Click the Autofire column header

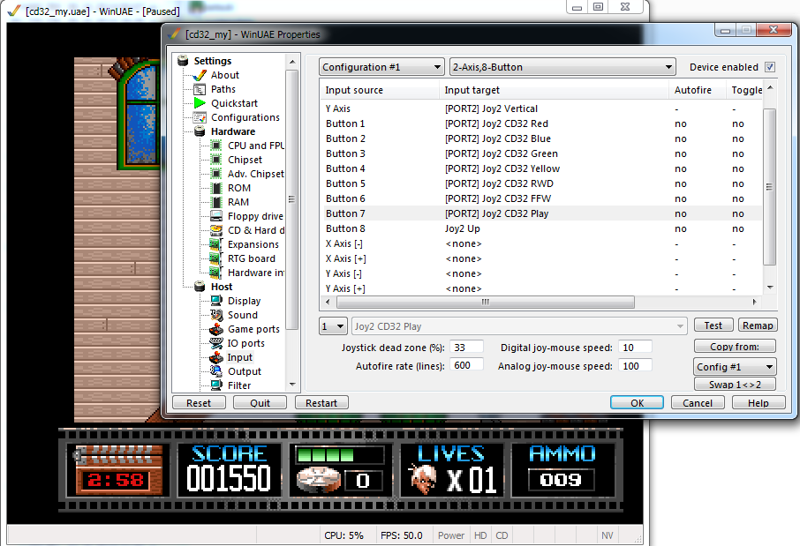[x=697, y=90]
